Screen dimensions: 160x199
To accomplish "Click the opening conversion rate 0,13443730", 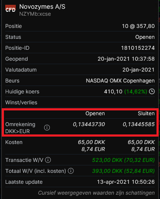I will [89, 124].
